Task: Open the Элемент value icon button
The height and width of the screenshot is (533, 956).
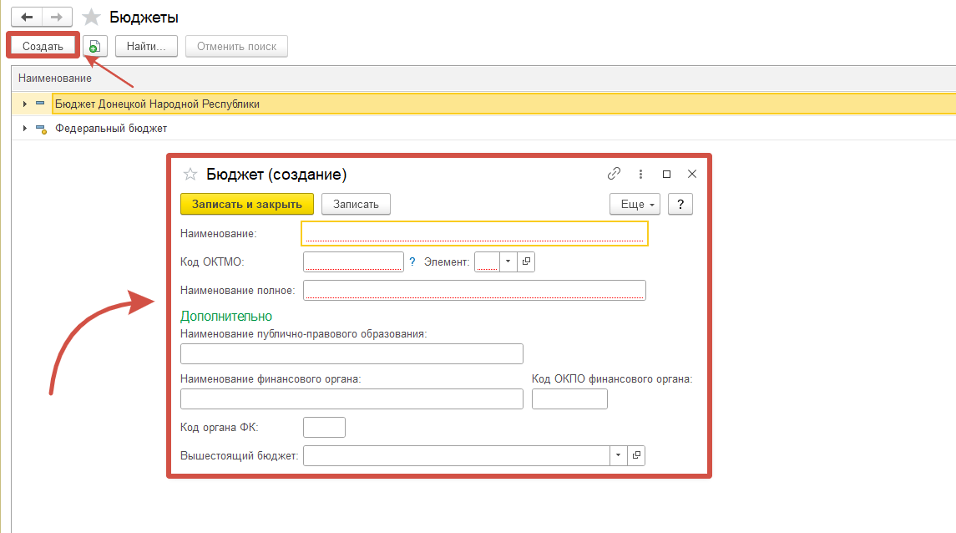Action: [x=526, y=261]
